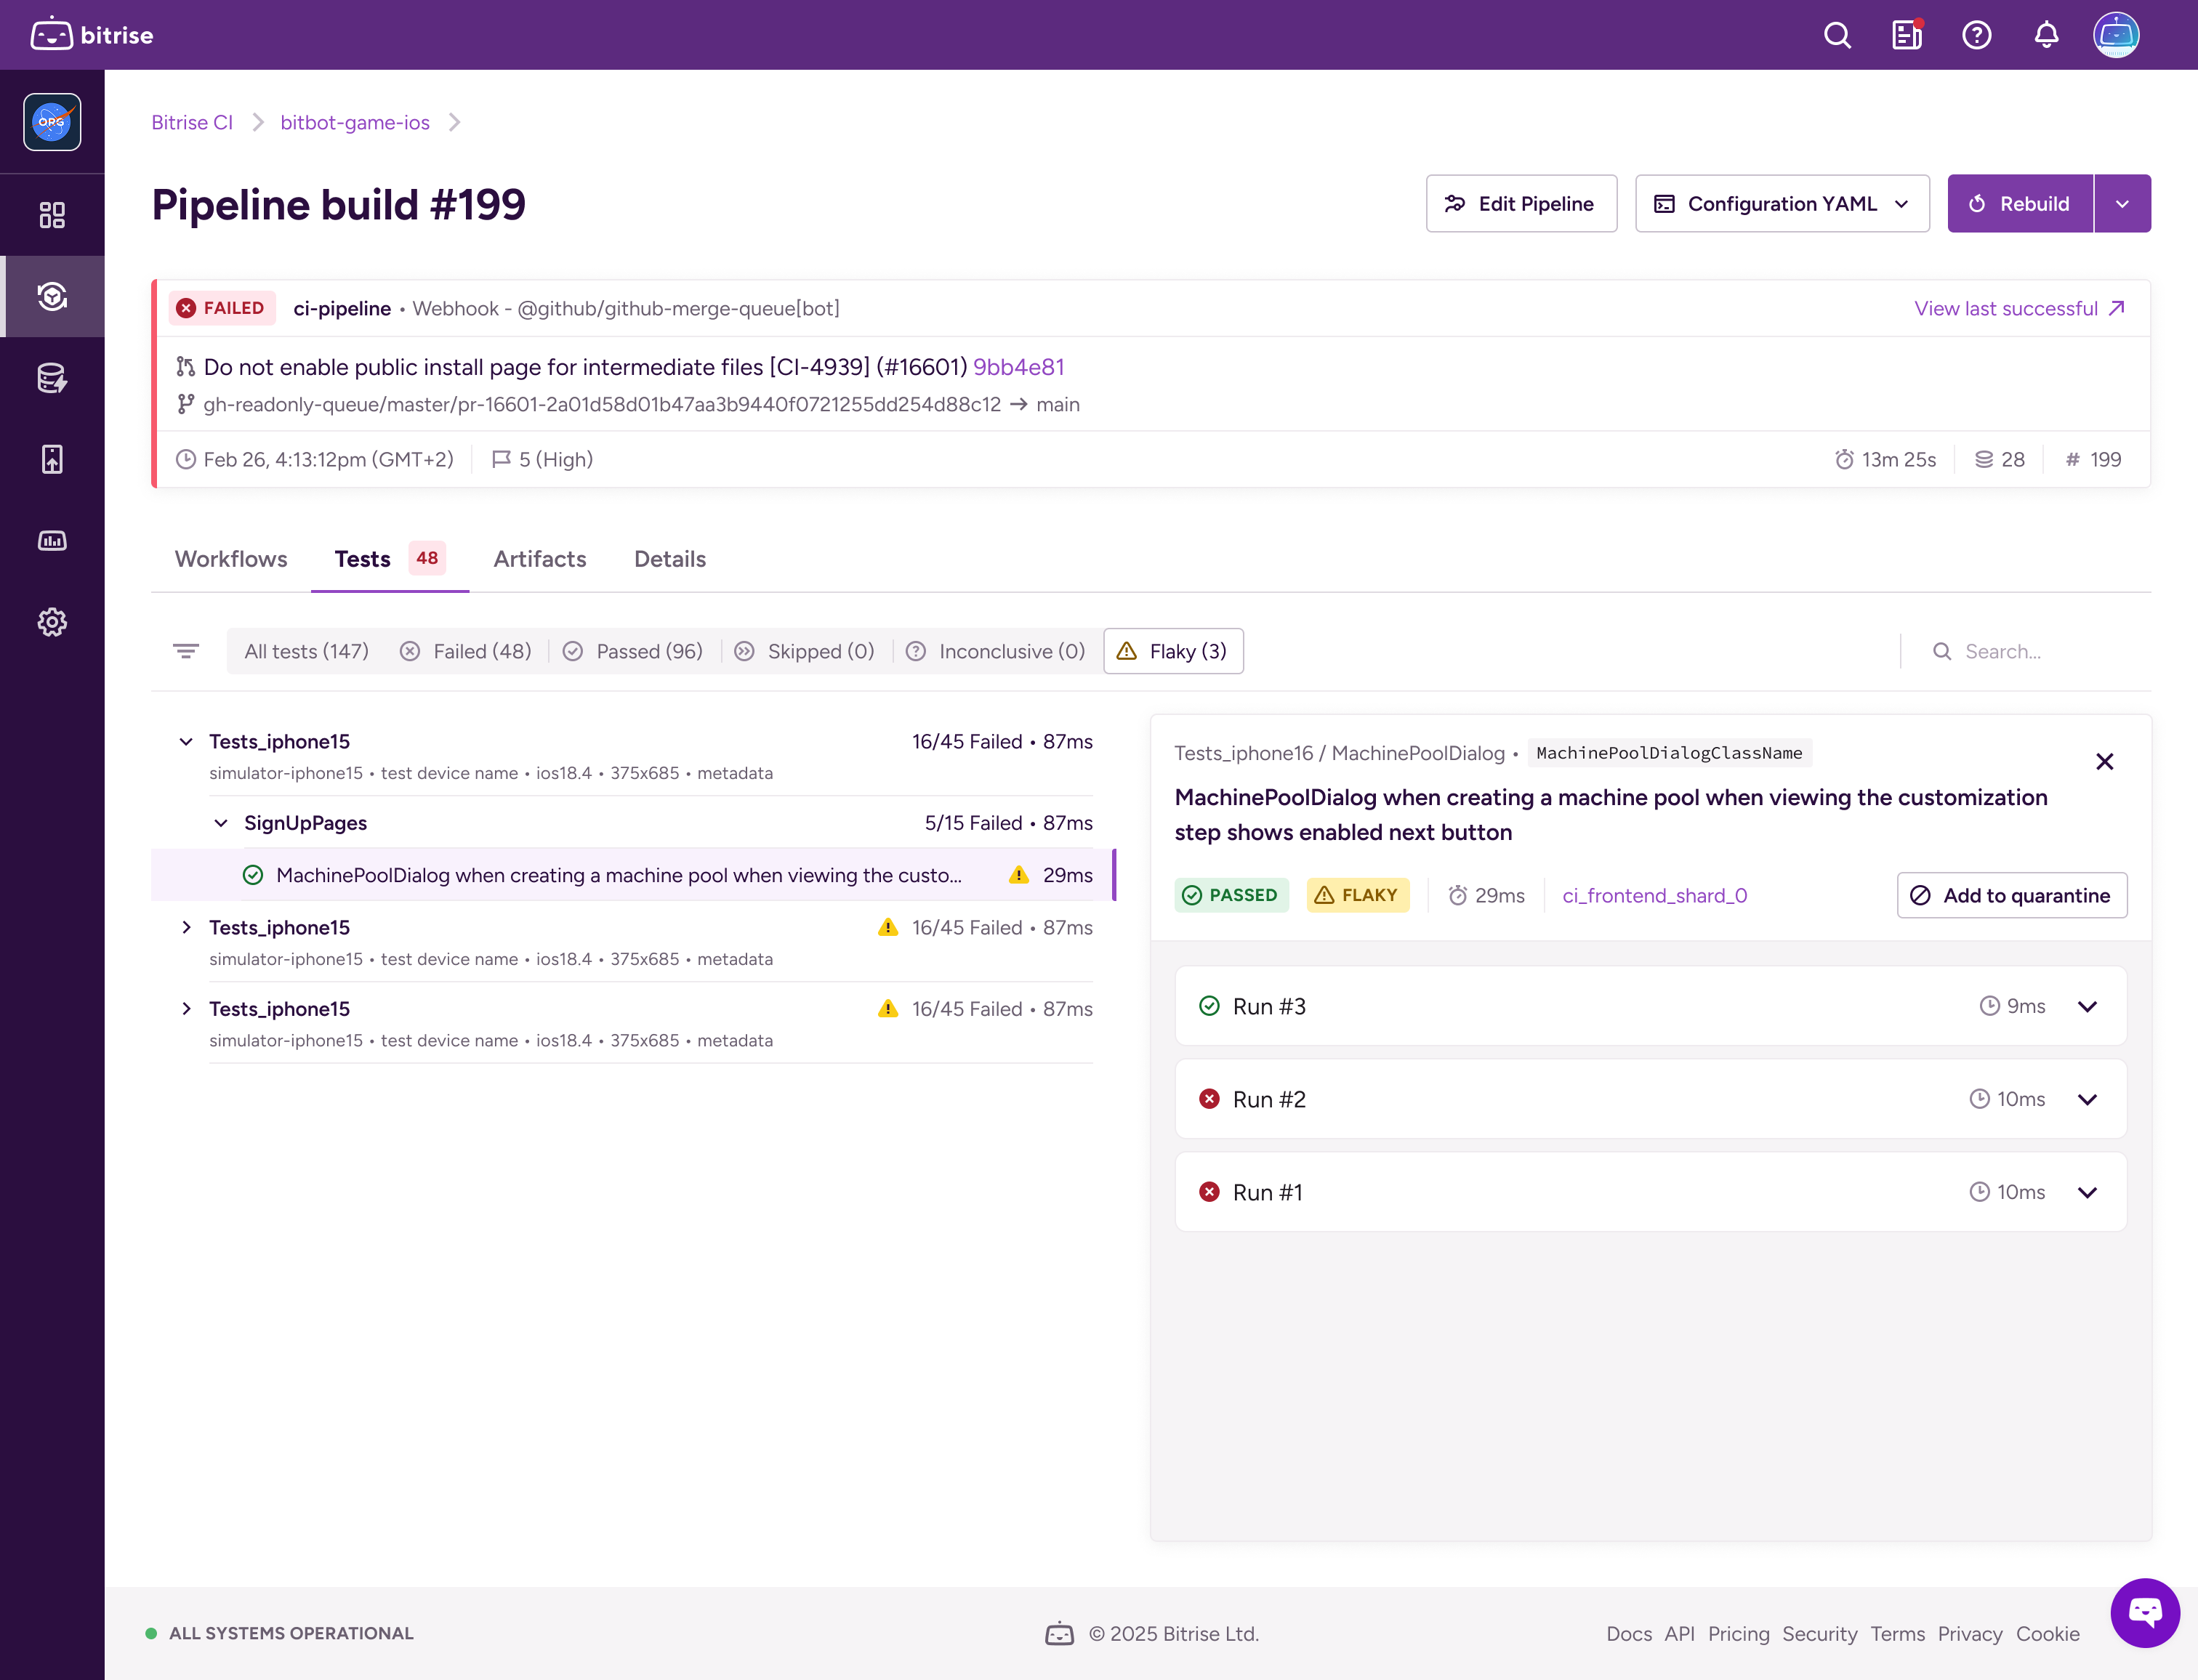Open the search icon in top bar
The height and width of the screenshot is (1680, 2198).
1837,36
